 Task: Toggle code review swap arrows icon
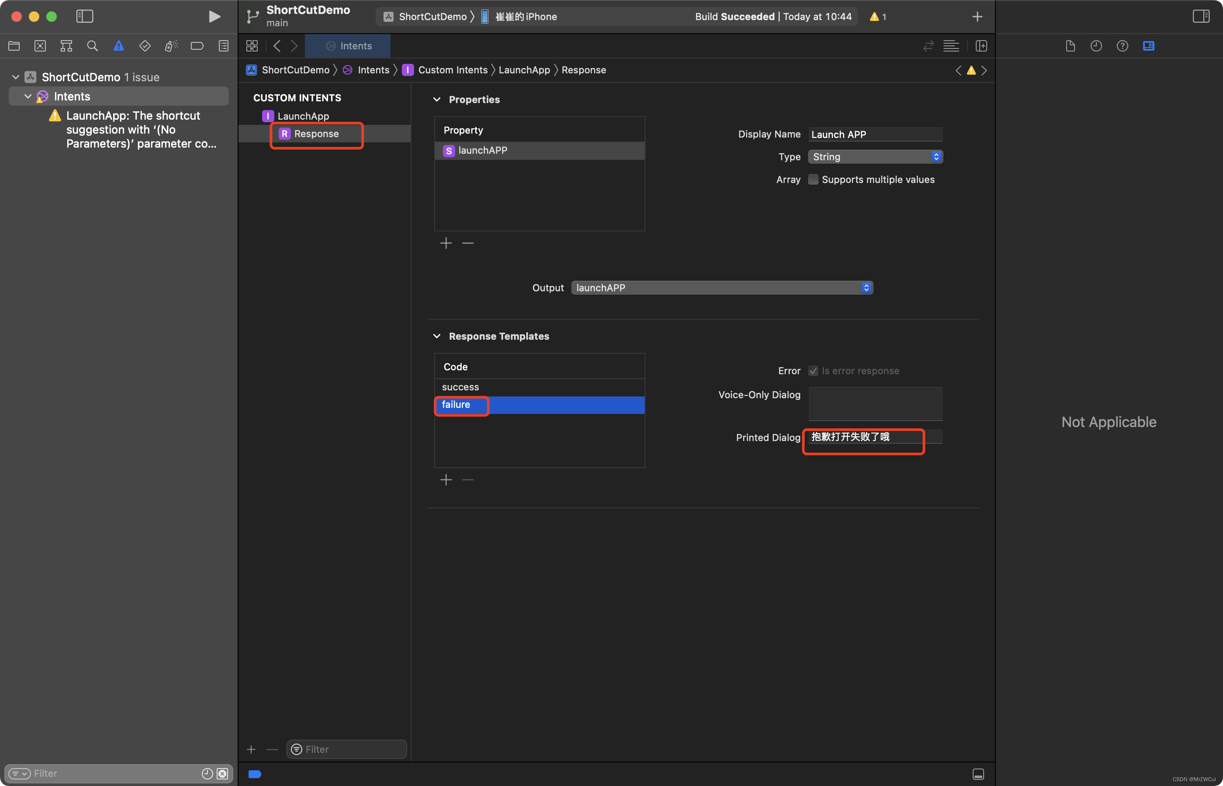tap(929, 46)
